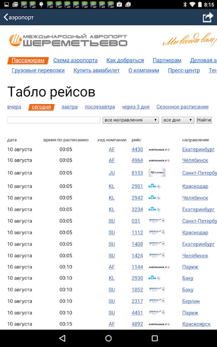The width and height of the screenshot is (217, 347).
Task: Click время по расписанию column header
Action: coord(66,140)
